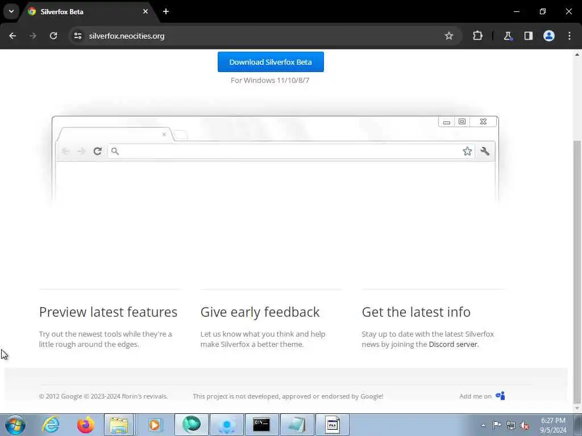Open Chrome's three-dot menu
Viewport: 582px width, 436px height.
569,36
